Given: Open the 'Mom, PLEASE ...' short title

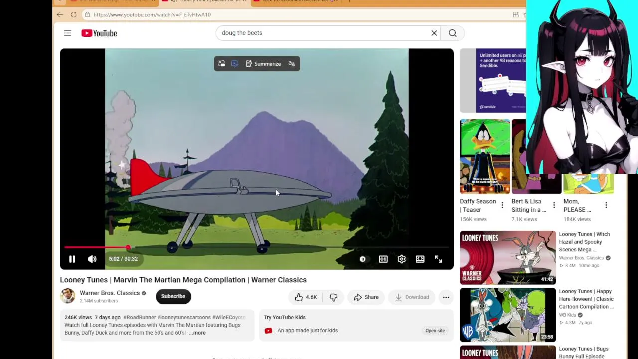Looking at the screenshot, I should pos(577,206).
